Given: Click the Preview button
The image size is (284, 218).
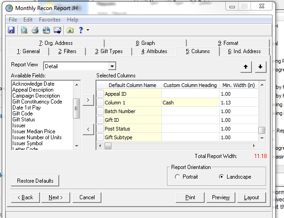Looking at the screenshot, I should (x=221, y=197).
